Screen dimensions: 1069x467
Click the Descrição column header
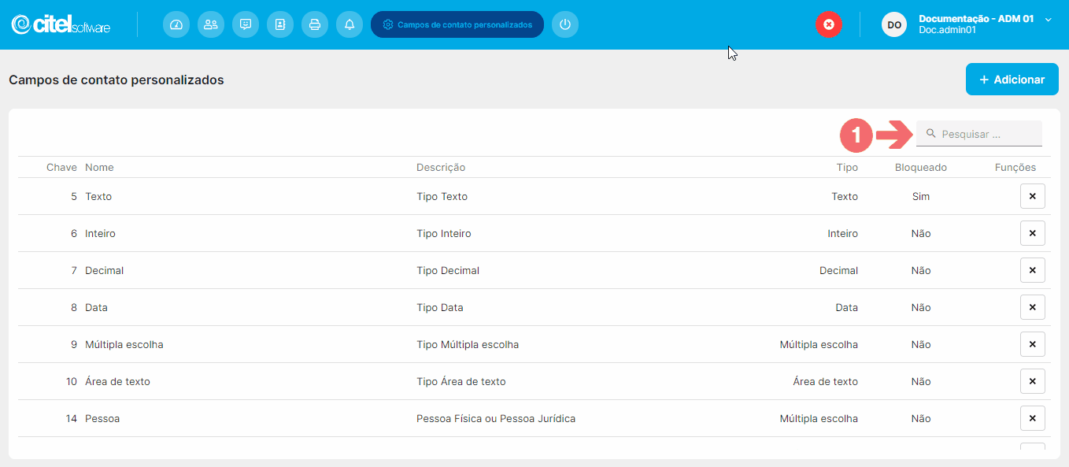click(x=441, y=168)
